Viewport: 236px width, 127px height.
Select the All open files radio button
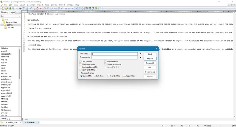(x=123, y=76)
